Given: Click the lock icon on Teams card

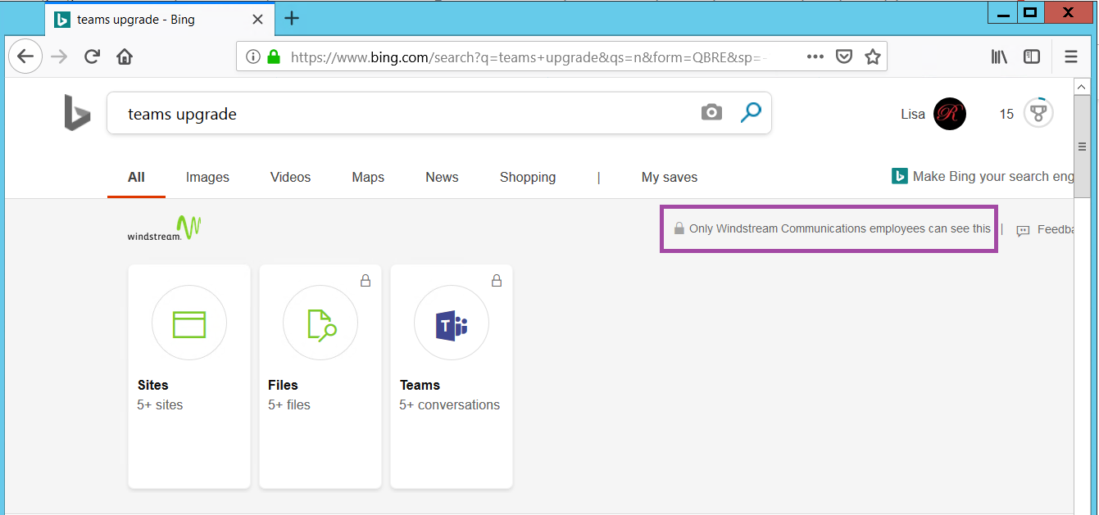Looking at the screenshot, I should [497, 281].
